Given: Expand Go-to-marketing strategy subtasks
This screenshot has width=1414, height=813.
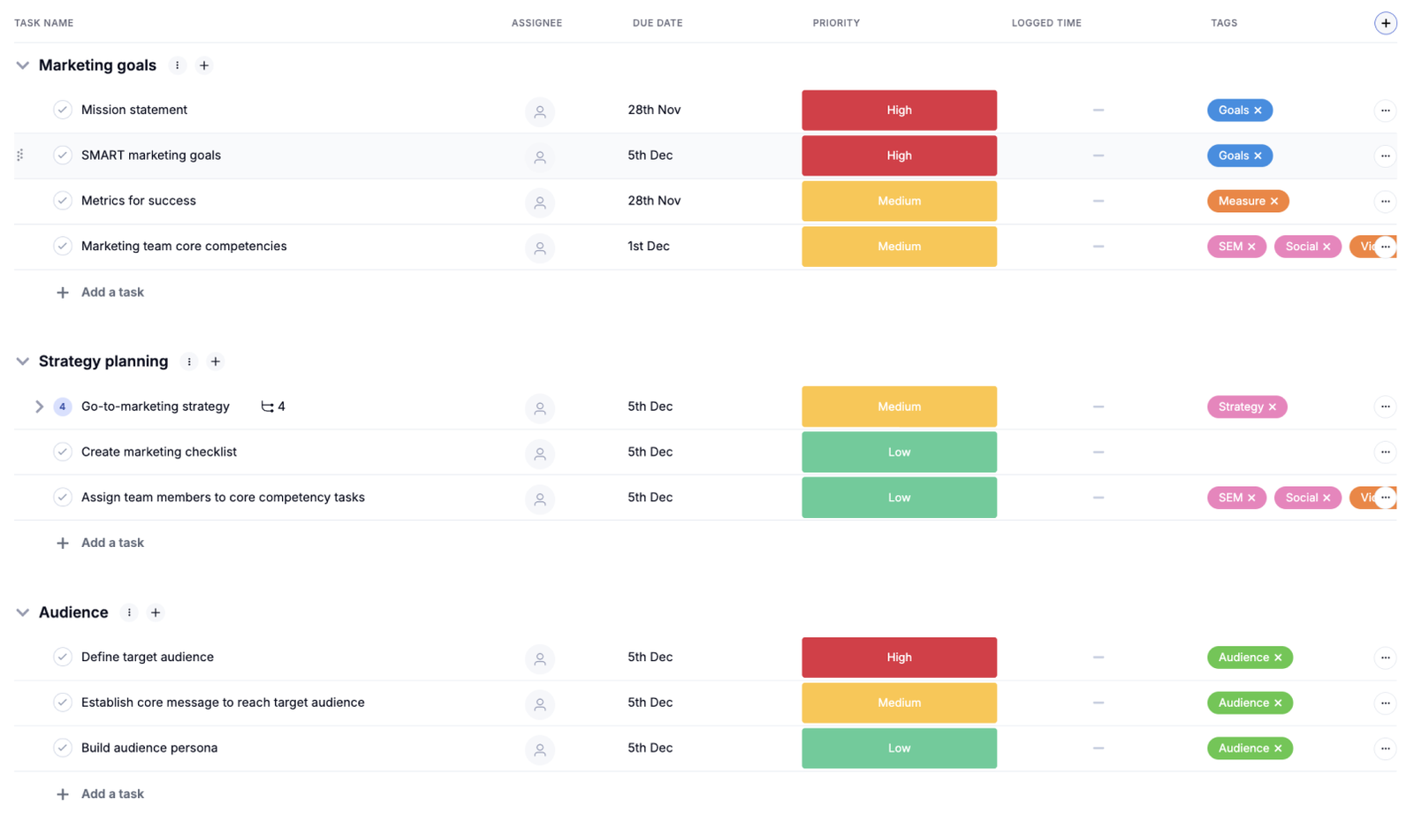Looking at the screenshot, I should pos(39,406).
